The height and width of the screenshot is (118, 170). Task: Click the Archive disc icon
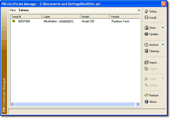(x=146, y=45)
